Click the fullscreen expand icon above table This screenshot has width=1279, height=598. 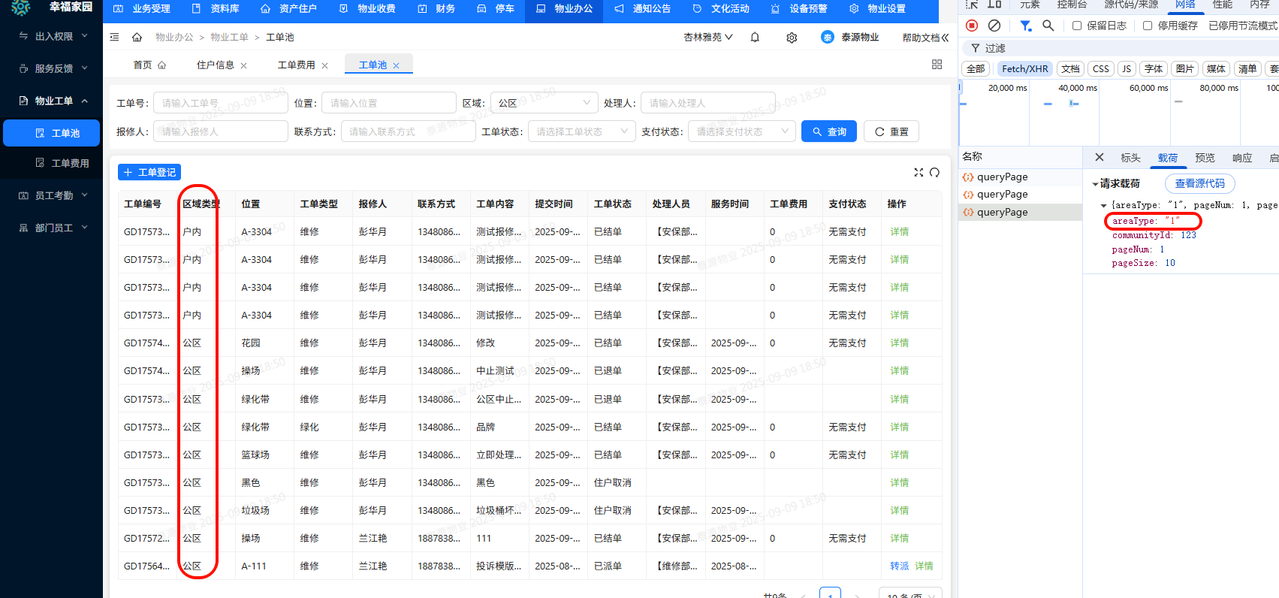pyautogui.click(x=918, y=172)
